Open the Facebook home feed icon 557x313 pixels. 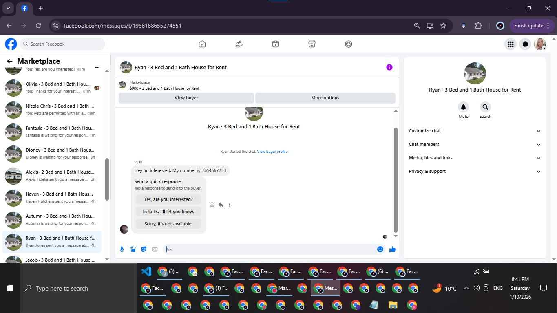pos(202,44)
